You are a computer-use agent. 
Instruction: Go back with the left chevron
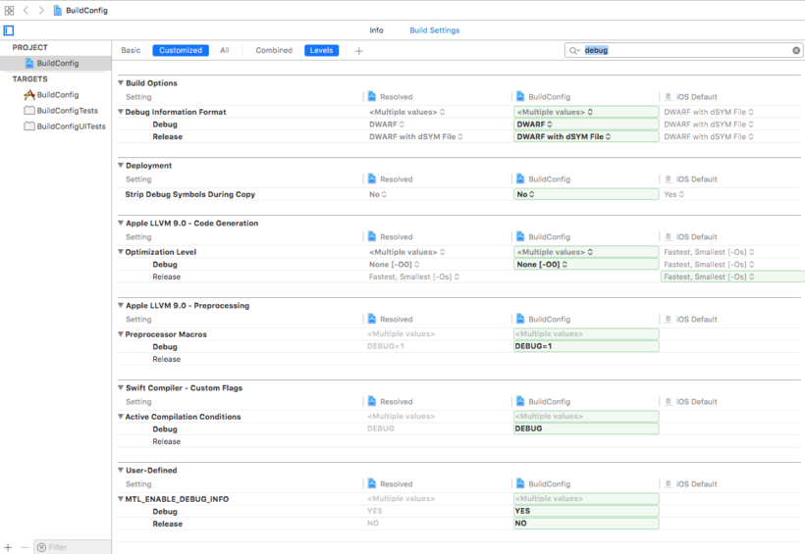pyautogui.click(x=26, y=10)
